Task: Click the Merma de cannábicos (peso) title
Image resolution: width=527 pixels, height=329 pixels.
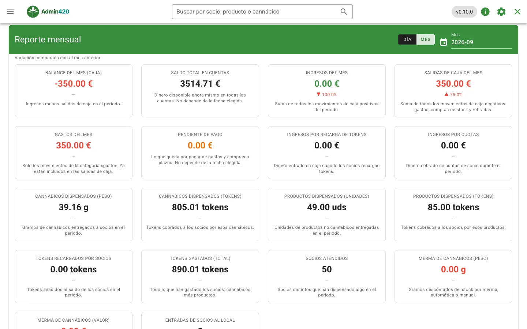Action: pos(453,258)
